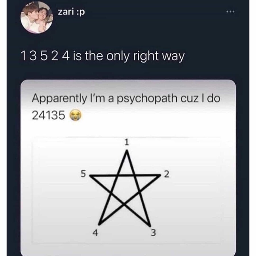Select the caption '1 3 5 2 4 is the only right way'

(103, 56)
